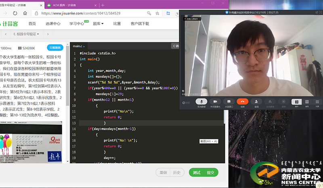323x188 pixels.
Task: Click the mute all members icon
Action: click(270, 102)
